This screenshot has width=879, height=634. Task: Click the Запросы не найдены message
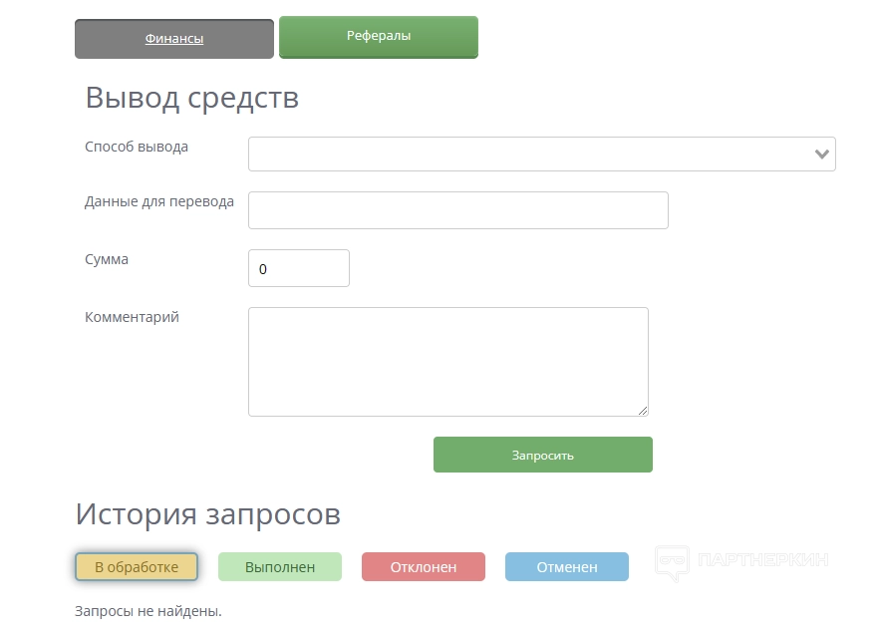147,611
